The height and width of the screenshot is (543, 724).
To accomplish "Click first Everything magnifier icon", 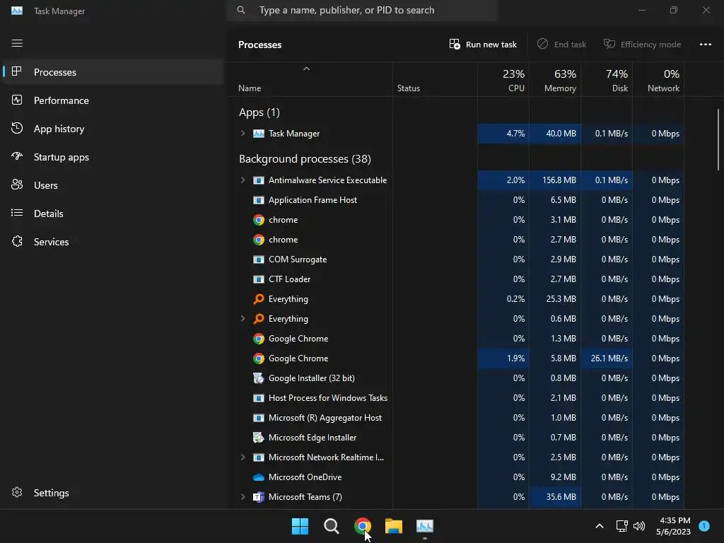I will [x=259, y=299].
